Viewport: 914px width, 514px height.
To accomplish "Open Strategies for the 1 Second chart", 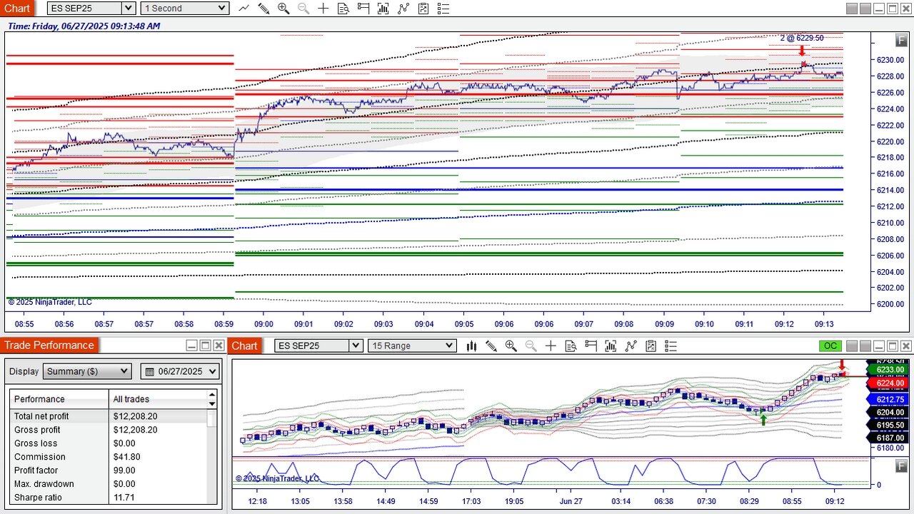I will click(423, 9).
